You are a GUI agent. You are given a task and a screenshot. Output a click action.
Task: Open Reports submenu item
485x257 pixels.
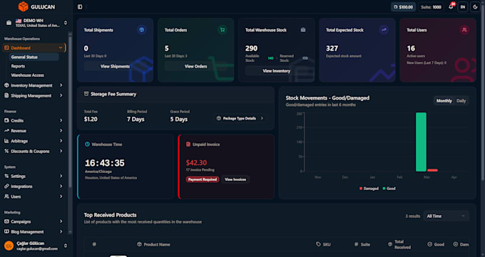[18, 66]
